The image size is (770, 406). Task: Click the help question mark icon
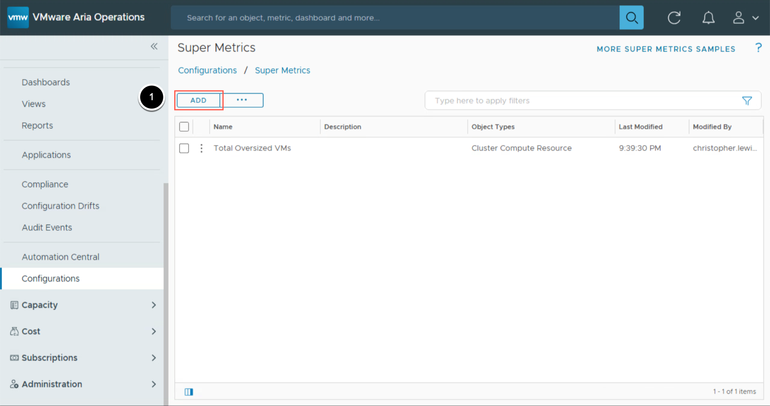(758, 48)
